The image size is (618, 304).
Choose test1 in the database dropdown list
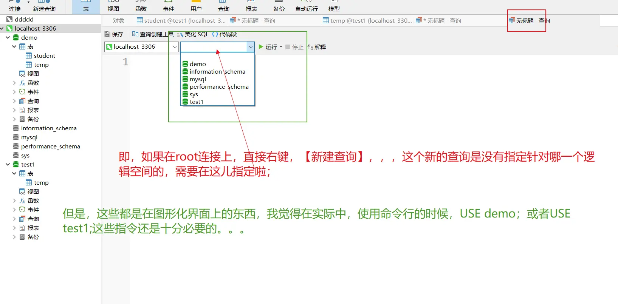(218, 102)
